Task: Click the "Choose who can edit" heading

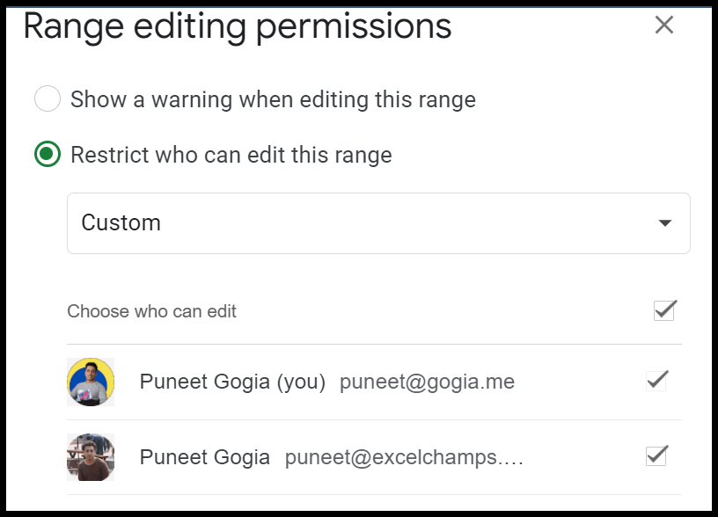Action: 151,311
